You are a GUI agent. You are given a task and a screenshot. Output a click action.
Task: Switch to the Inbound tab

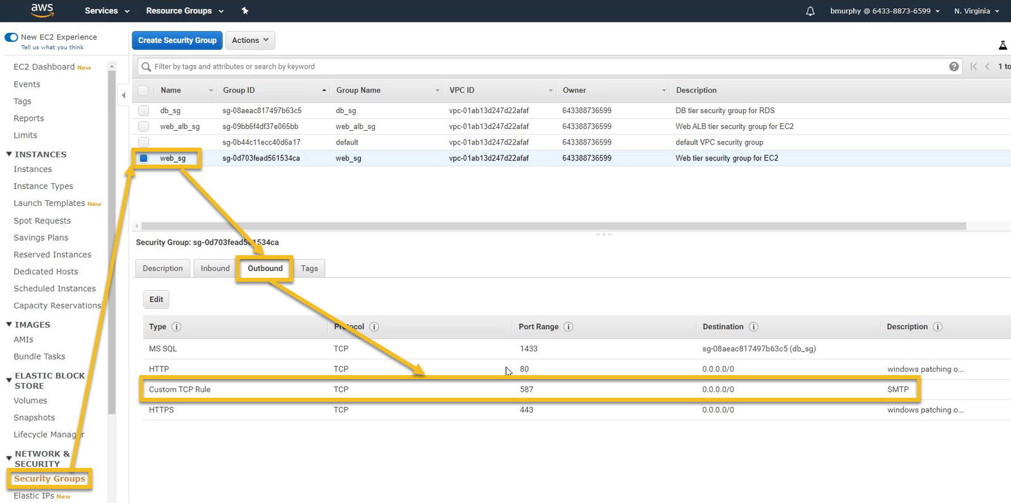pos(215,269)
